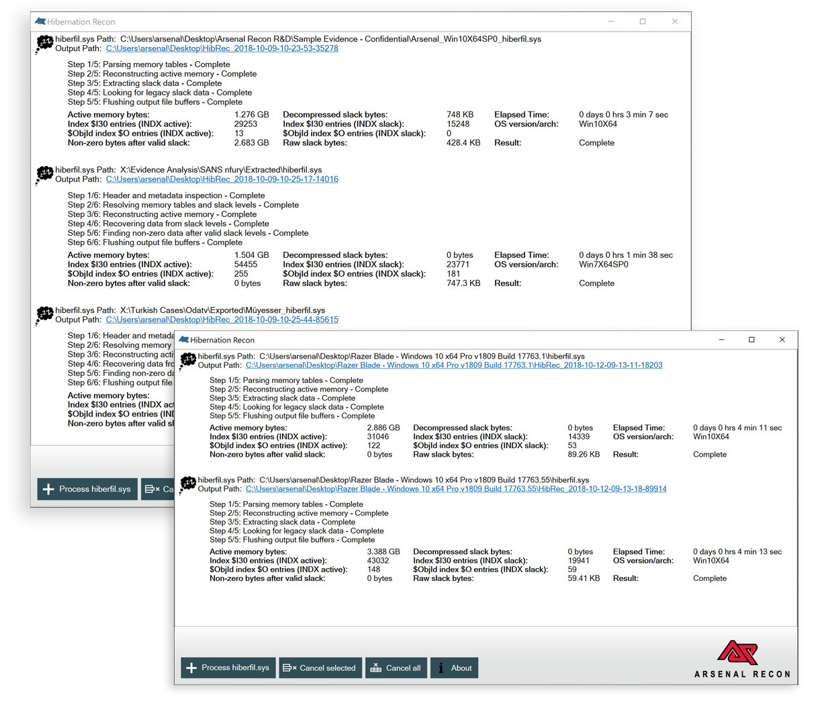The width and height of the screenshot is (822, 722).
Task: Click raw slack bytes value 747.3 KB
Action: tap(463, 283)
